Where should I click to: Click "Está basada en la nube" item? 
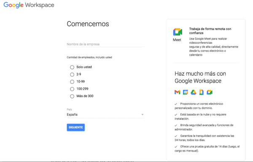pos(200,117)
